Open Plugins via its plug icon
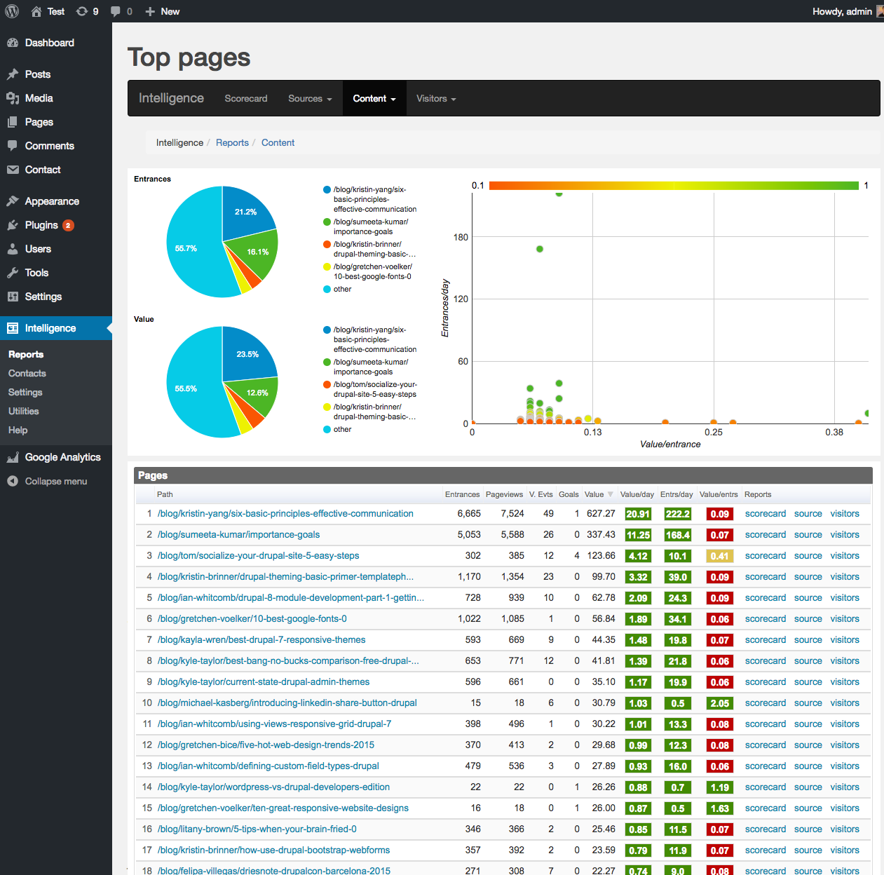This screenshot has width=884, height=875. [13, 225]
